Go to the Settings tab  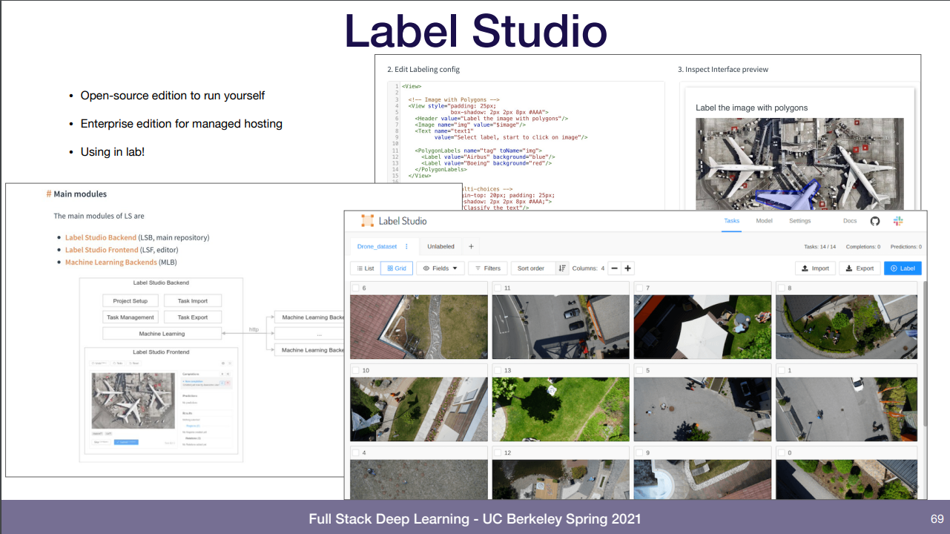(x=799, y=221)
